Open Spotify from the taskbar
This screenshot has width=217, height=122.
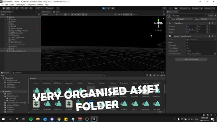coord(31,119)
